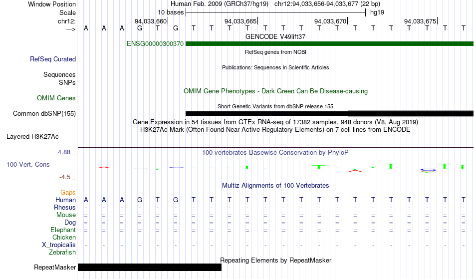The image size is (474, 279).
Task: Click the hg19 label beside scale bar
Action: [x=377, y=12]
